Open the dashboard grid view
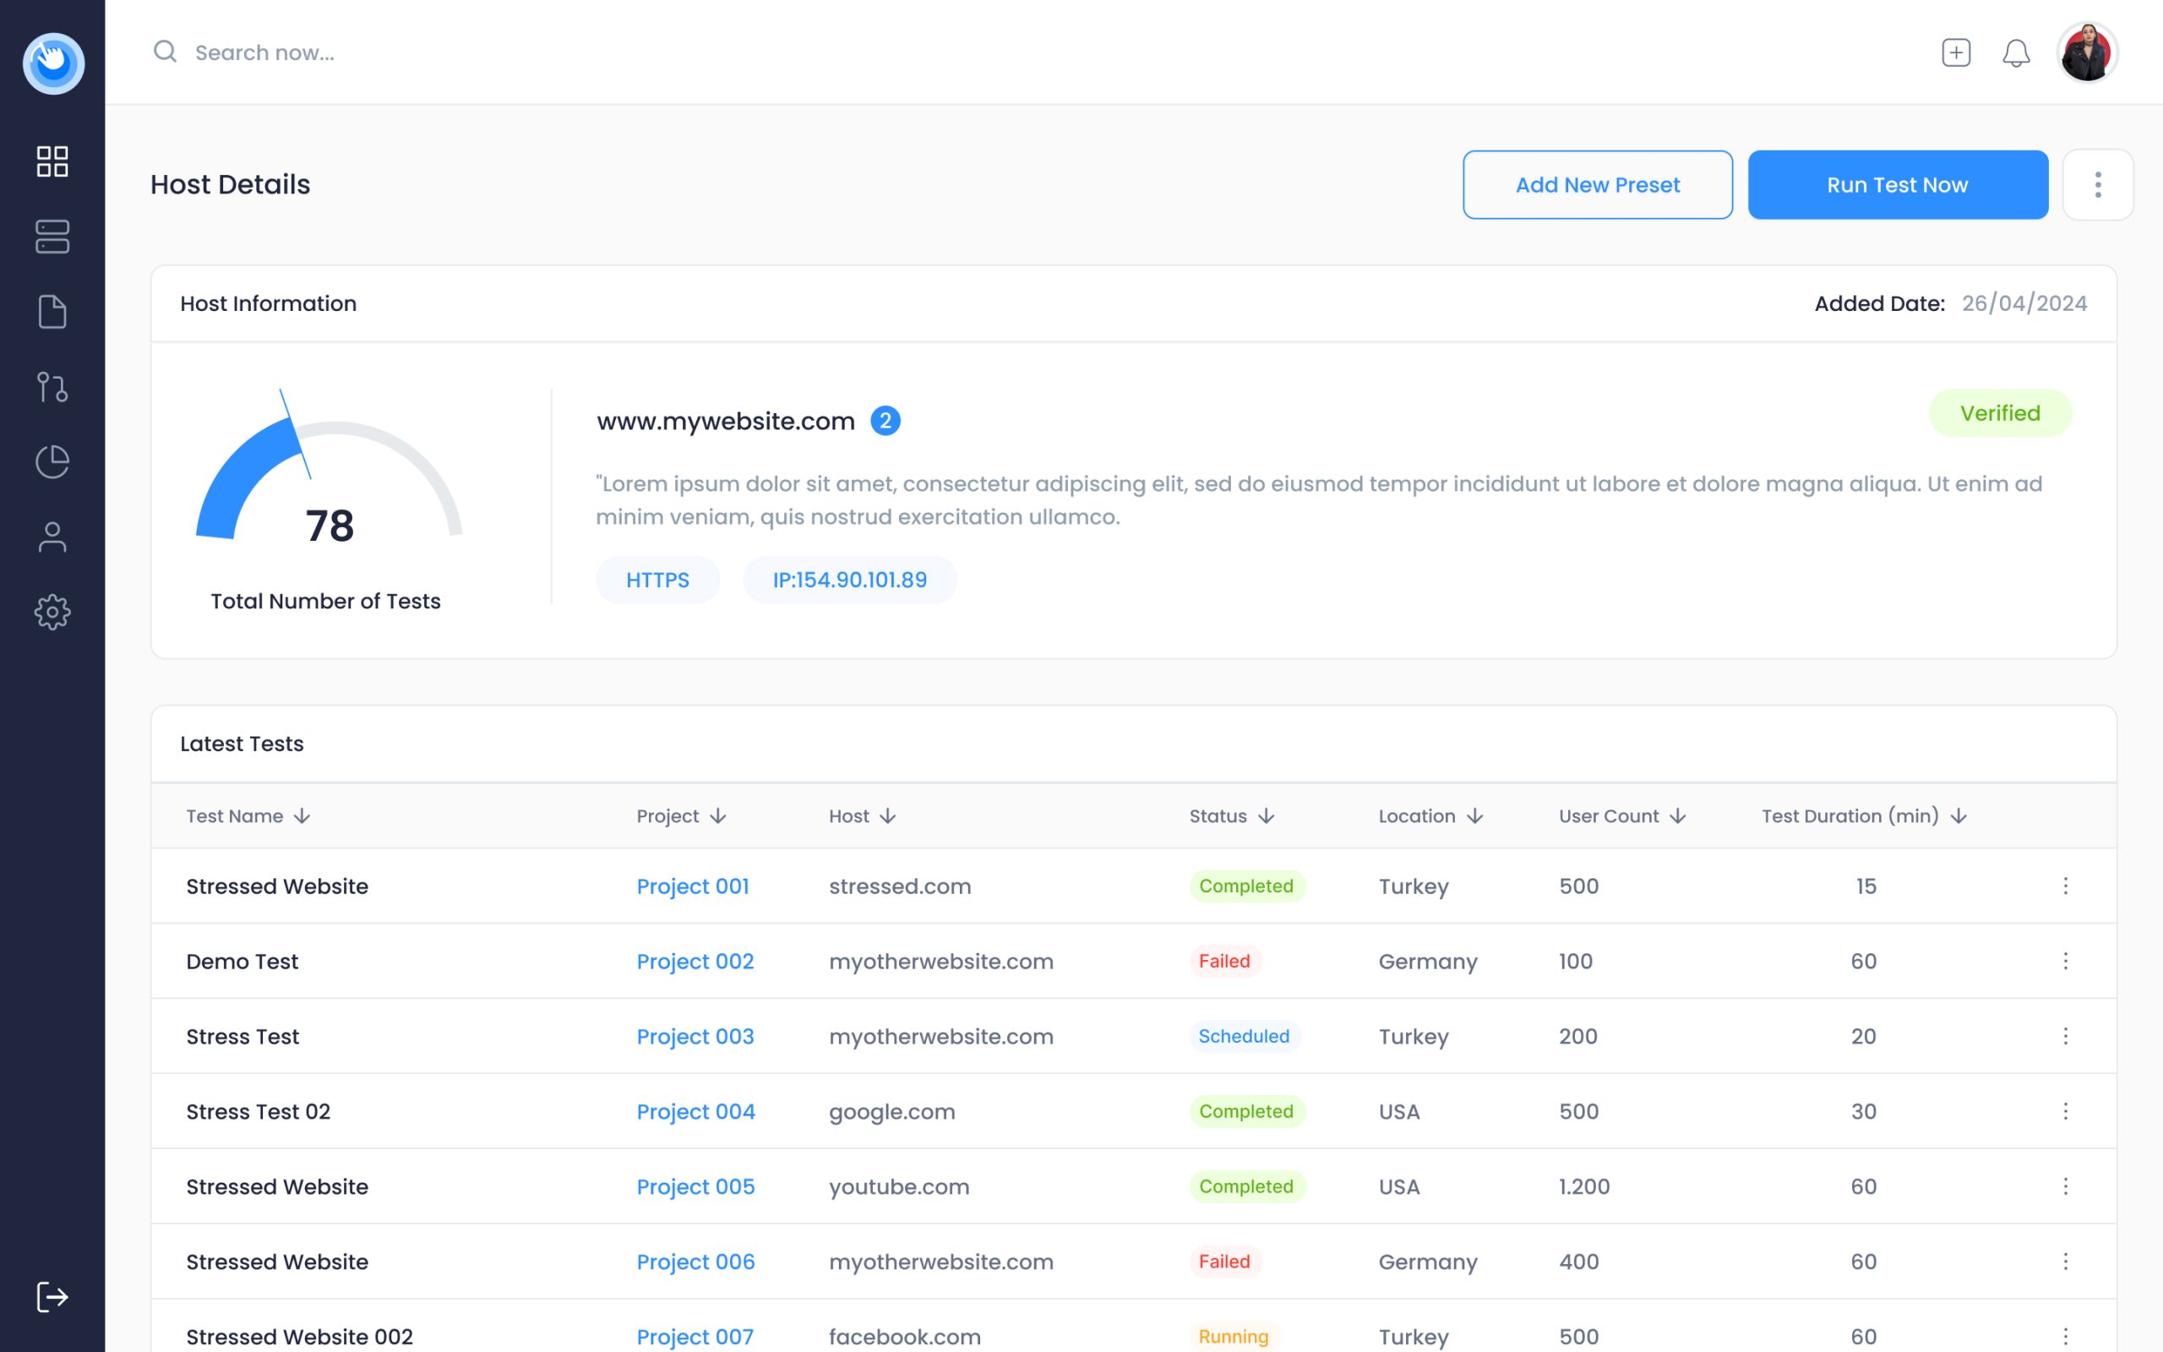The height and width of the screenshot is (1352, 2163). [52, 161]
